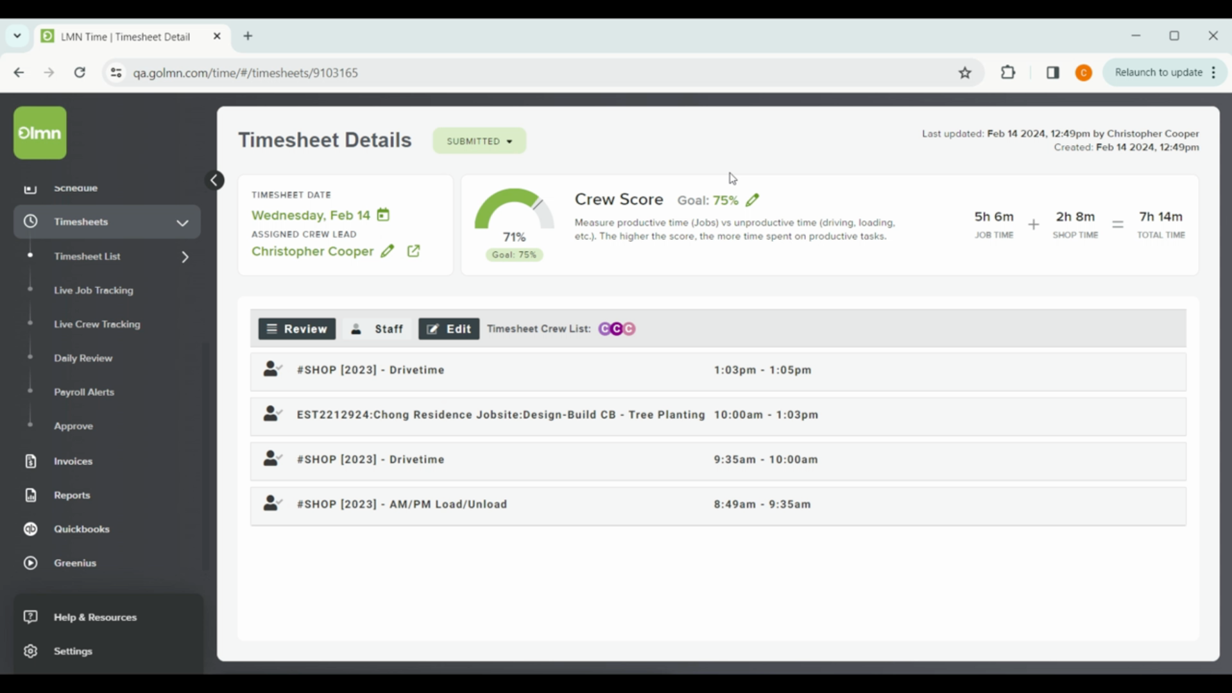Click Christopher Cooper crew lead link
The image size is (1232, 693).
coord(312,251)
